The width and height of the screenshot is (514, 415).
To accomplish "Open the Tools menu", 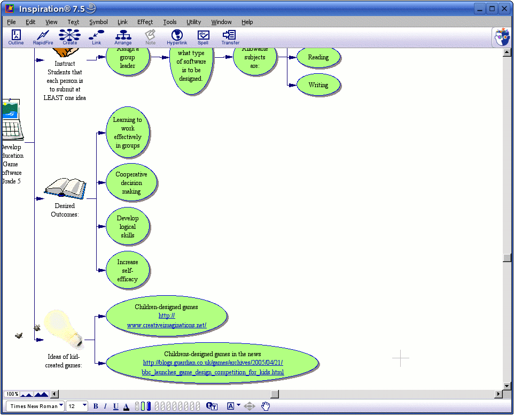I will [170, 22].
